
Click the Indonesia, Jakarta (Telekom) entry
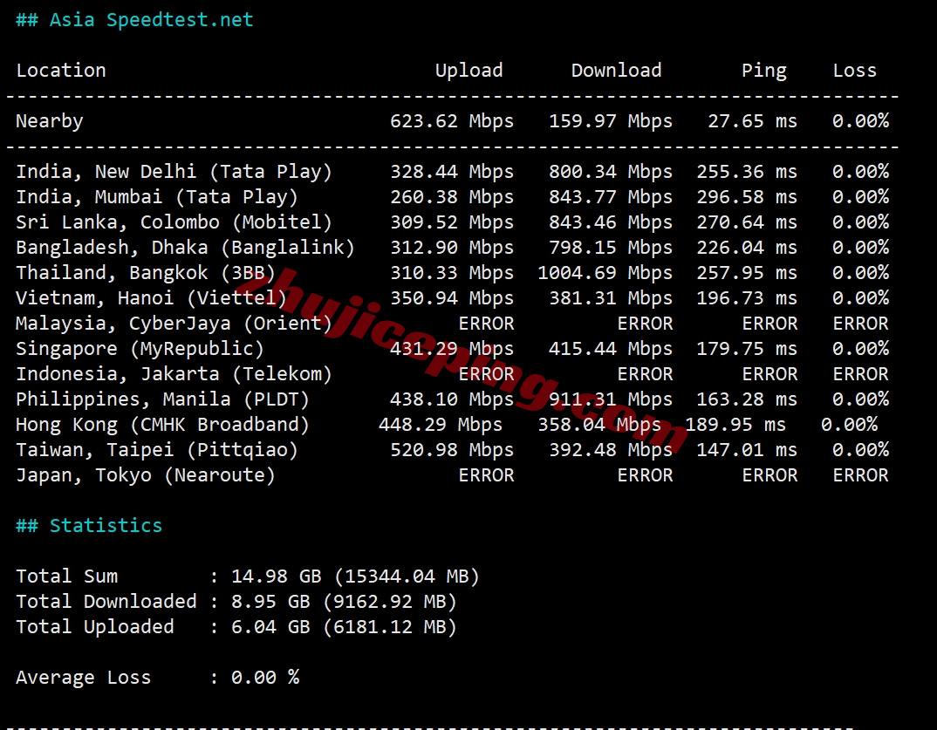(x=174, y=374)
